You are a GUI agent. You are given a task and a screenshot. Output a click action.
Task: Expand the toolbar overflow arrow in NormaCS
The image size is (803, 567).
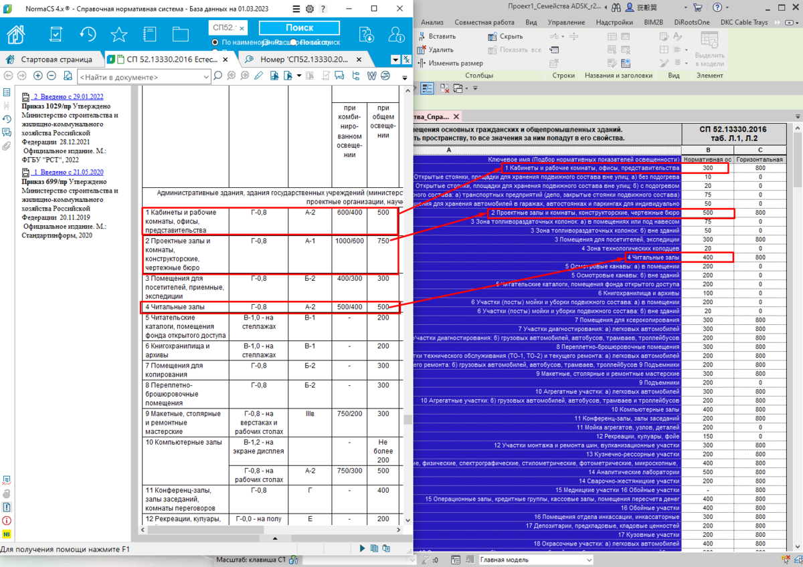pyautogui.click(x=404, y=77)
